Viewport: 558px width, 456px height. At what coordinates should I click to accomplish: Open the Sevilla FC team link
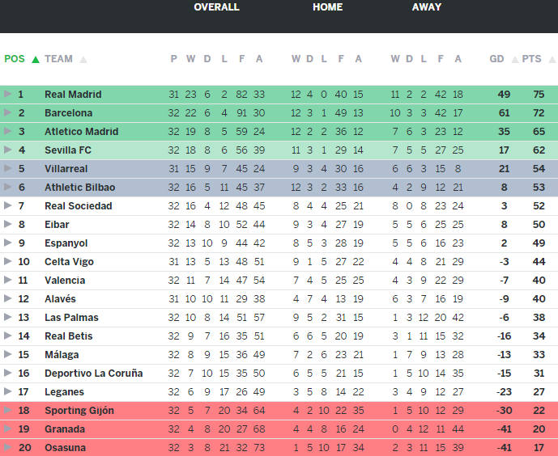(x=68, y=150)
